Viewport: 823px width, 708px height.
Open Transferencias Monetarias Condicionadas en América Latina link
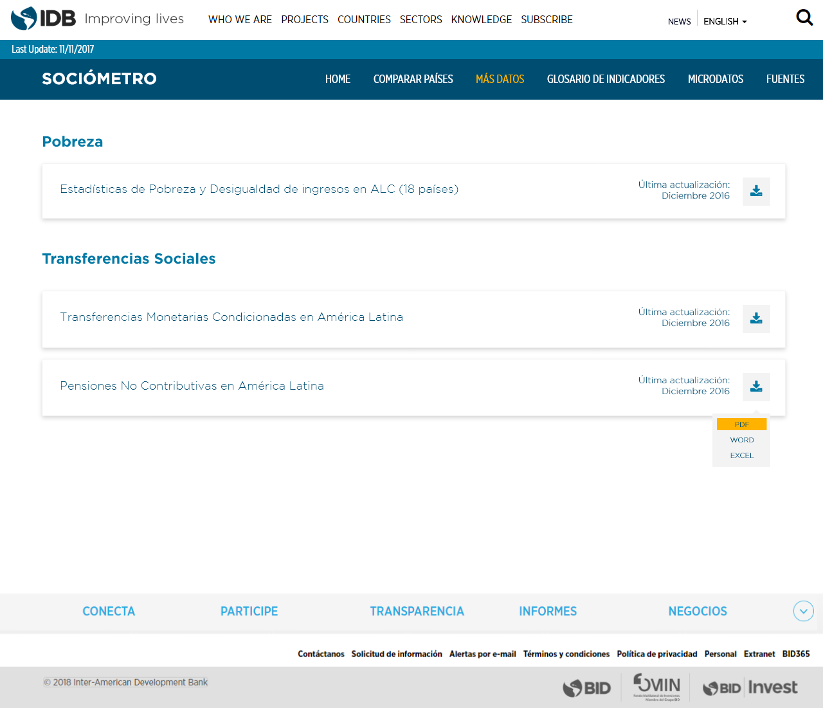(x=231, y=317)
